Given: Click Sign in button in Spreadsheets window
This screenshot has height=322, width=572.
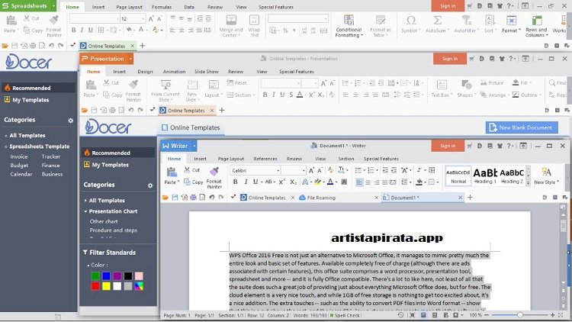Looking at the screenshot, I should [x=448, y=6].
